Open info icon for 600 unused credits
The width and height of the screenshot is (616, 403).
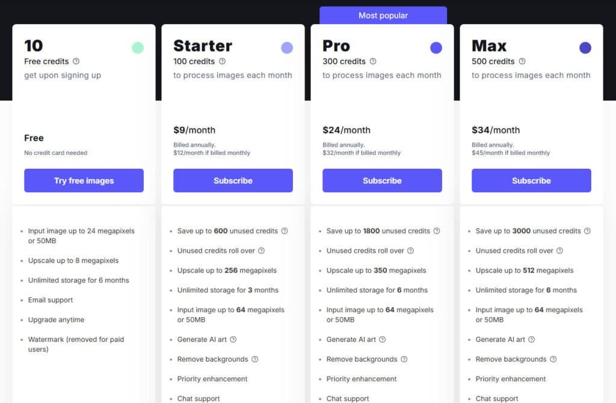pyautogui.click(x=285, y=231)
